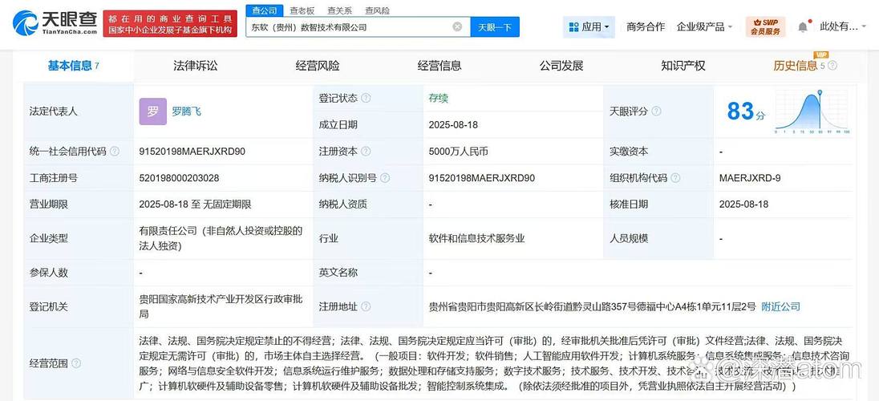Click the score distribution curve chart
The image size is (879, 401).
pos(813,111)
